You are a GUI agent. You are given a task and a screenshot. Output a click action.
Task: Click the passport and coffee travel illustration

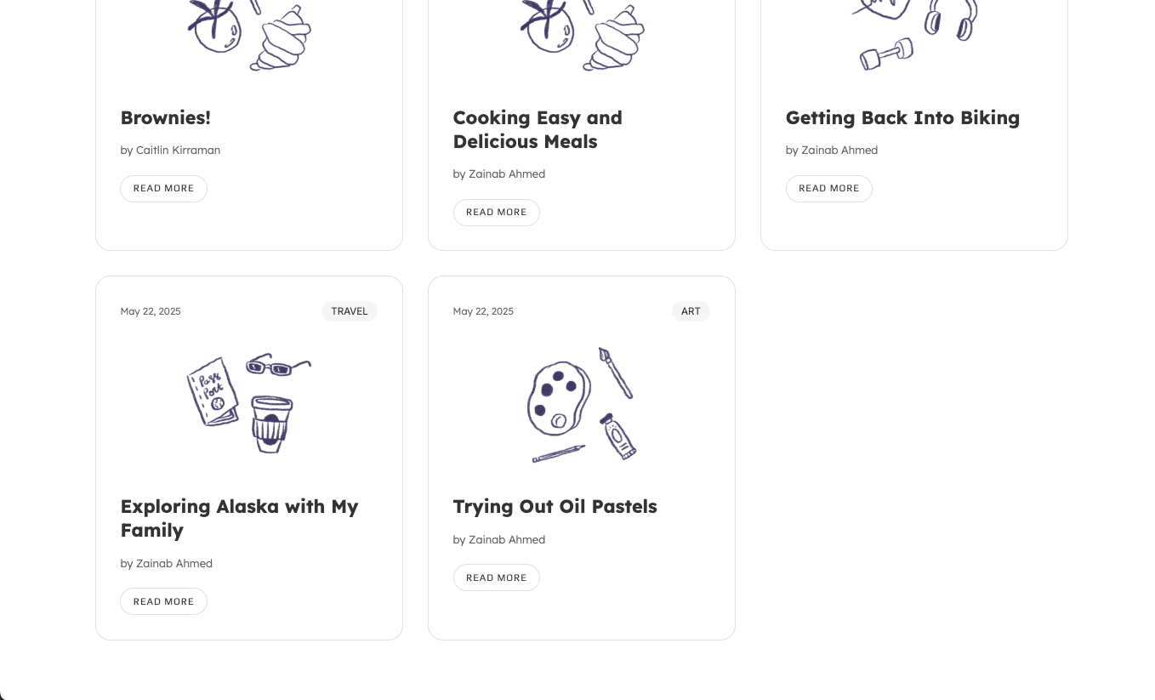coord(248,404)
